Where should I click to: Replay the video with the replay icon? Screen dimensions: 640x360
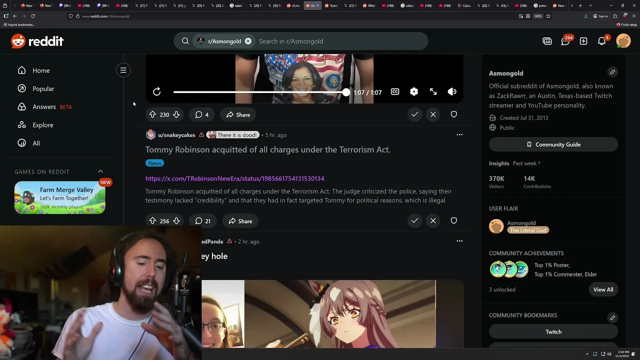(x=156, y=91)
